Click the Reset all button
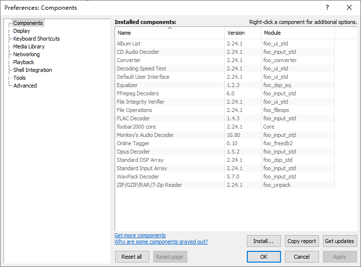The image size is (361, 267). coord(132,257)
